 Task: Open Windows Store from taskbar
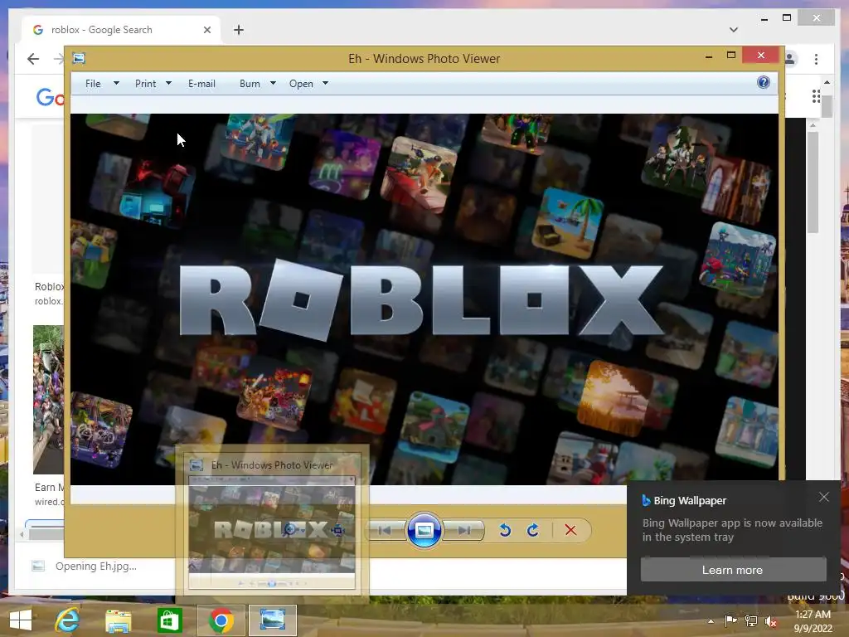point(169,620)
